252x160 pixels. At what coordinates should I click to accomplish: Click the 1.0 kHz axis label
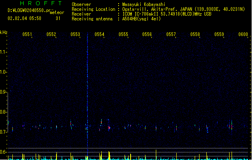point(3,72)
